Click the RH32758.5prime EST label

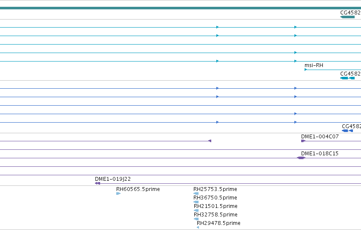(215, 215)
